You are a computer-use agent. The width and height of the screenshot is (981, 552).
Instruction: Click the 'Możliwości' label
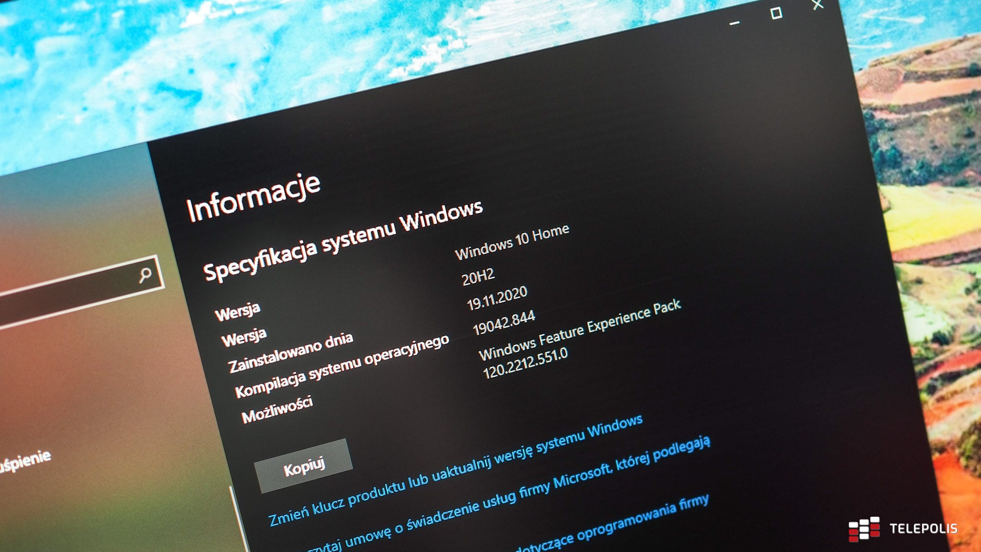[x=277, y=409]
